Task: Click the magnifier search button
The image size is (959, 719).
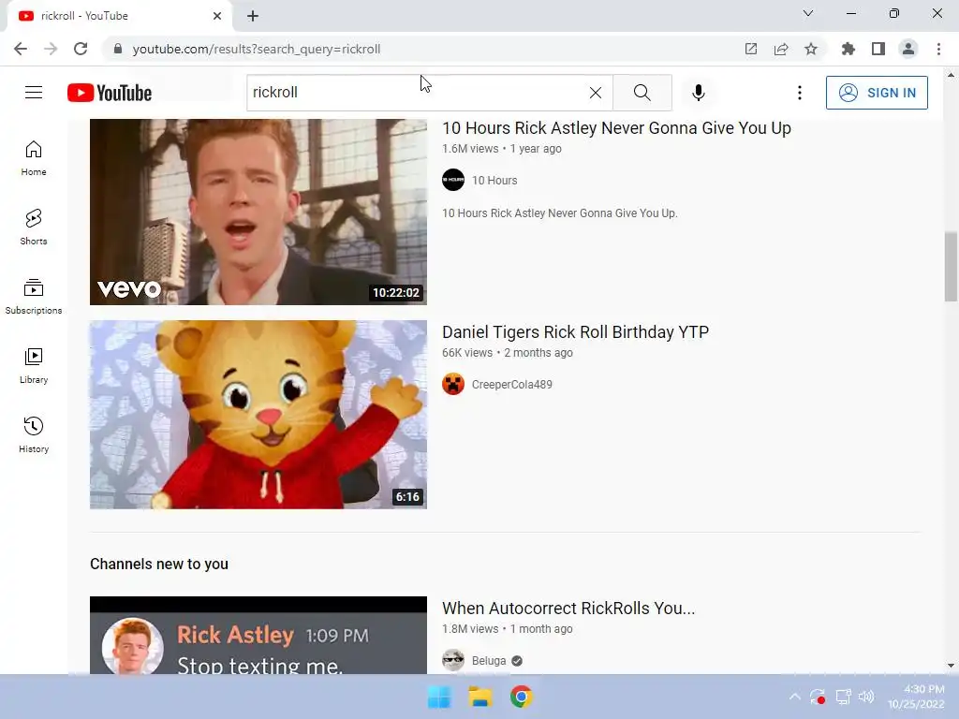Action: [x=642, y=93]
